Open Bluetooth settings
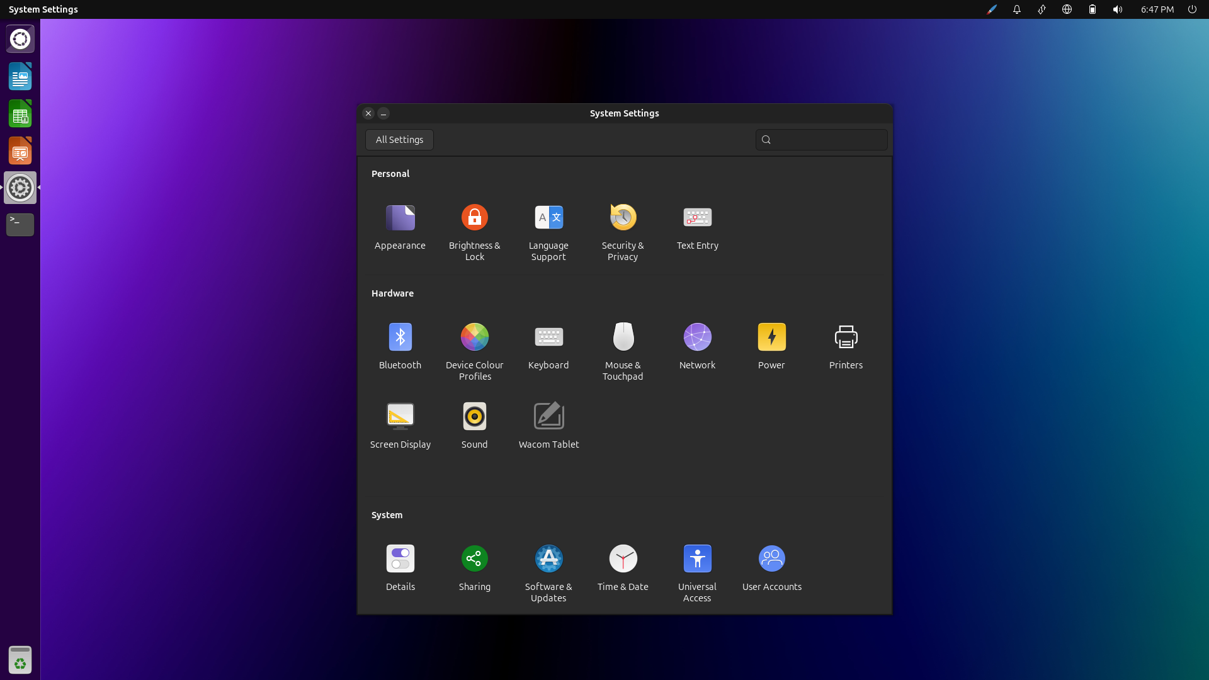 pyautogui.click(x=400, y=347)
